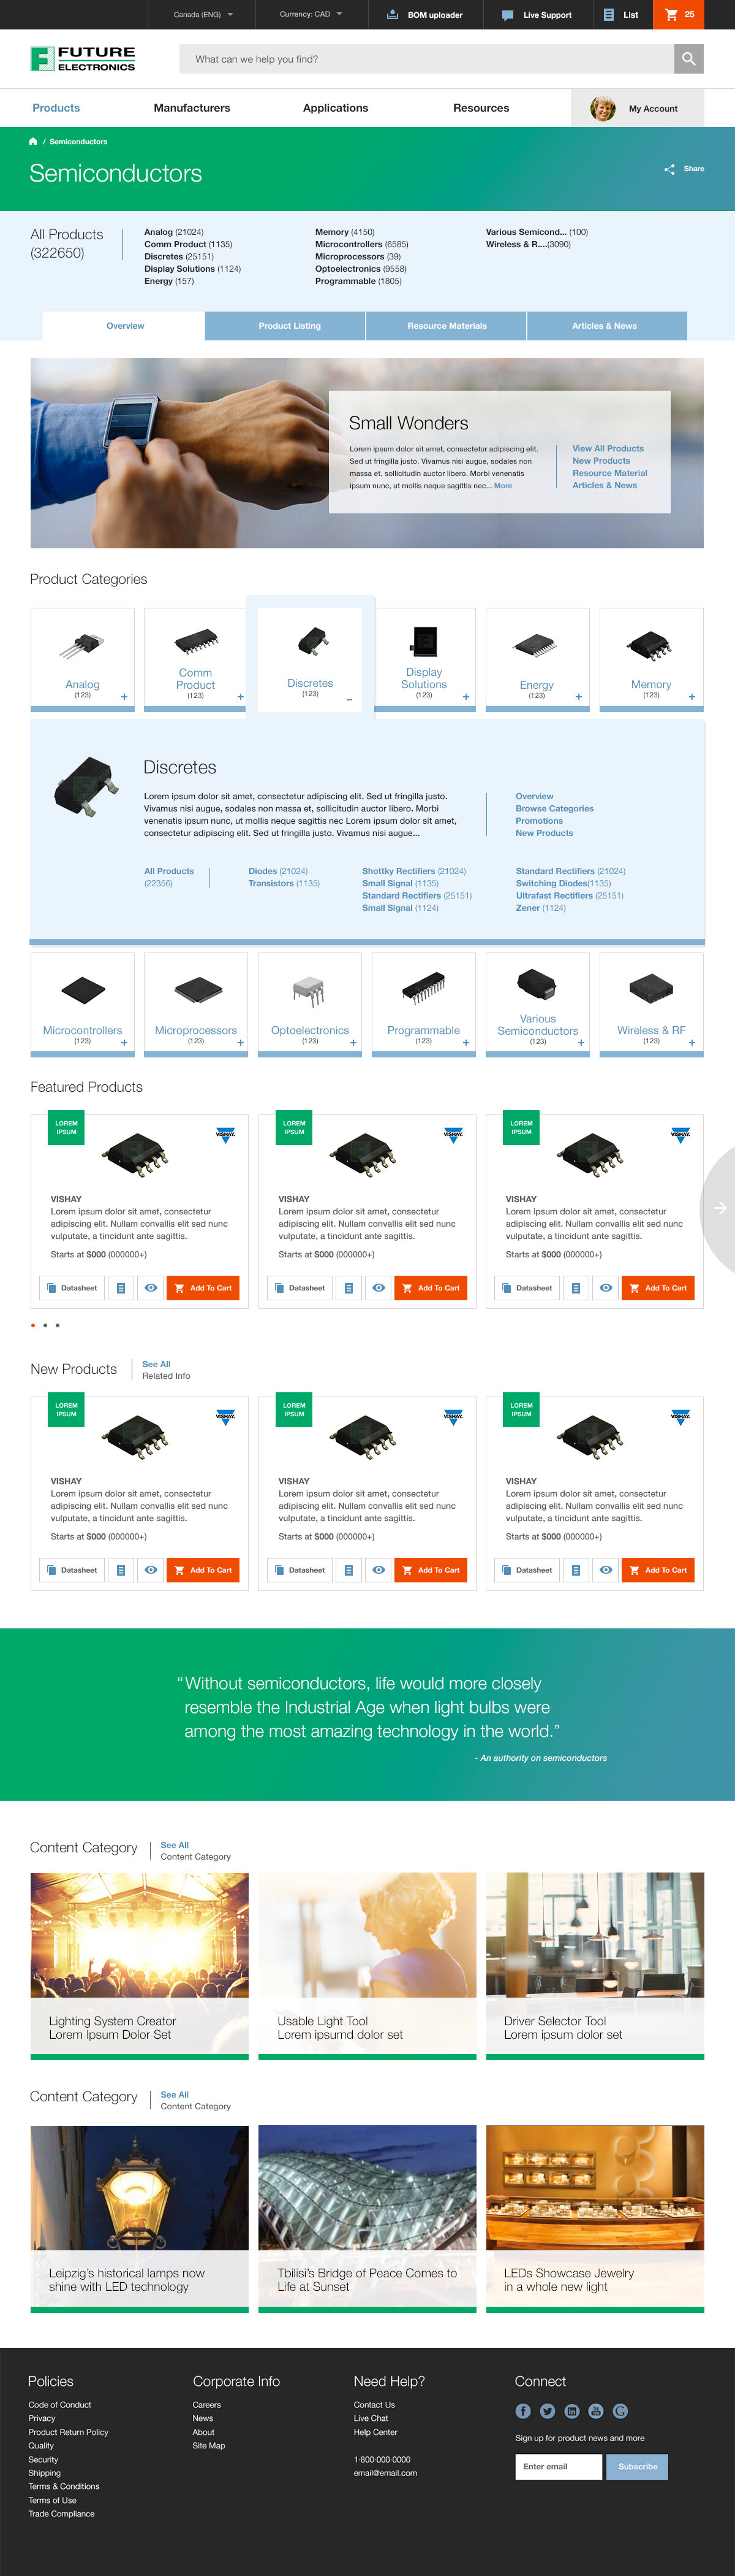The image size is (735, 2576).
Task: Switch to the Product Listing tab
Action: [x=285, y=326]
